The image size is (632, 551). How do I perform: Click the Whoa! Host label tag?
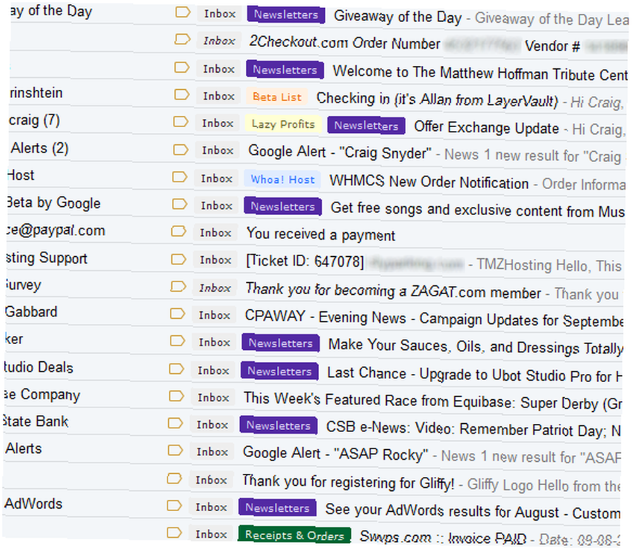[x=283, y=179]
